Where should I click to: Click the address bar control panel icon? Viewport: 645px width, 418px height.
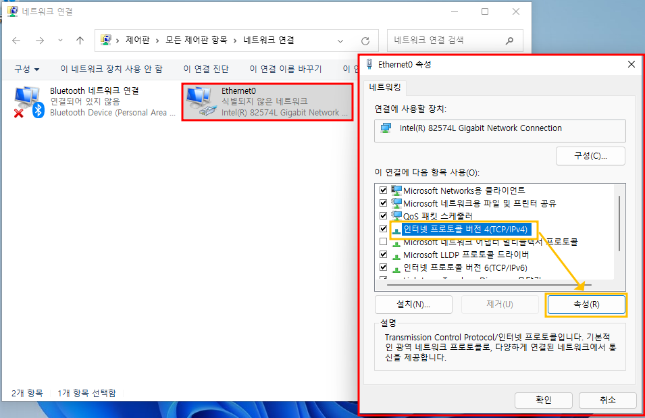pyautogui.click(x=106, y=40)
